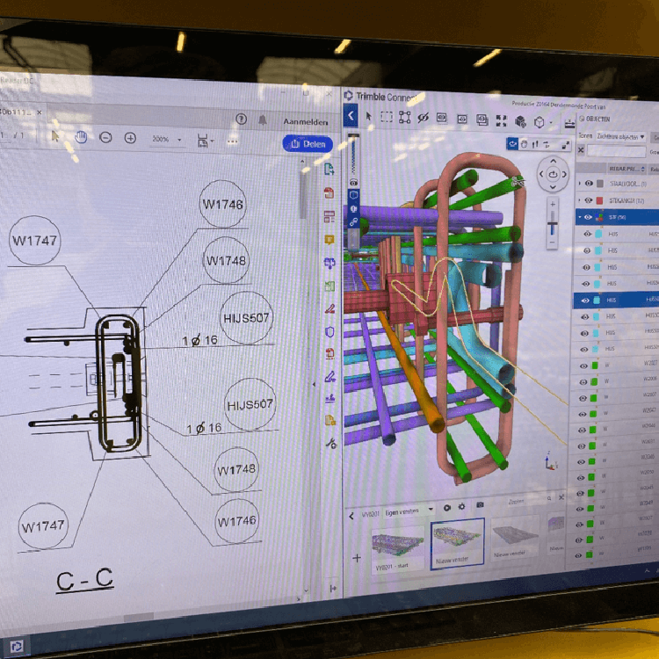Open the VY0201 - start view thumbnail
This screenshot has height=659, width=659.
(x=397, y=548)
